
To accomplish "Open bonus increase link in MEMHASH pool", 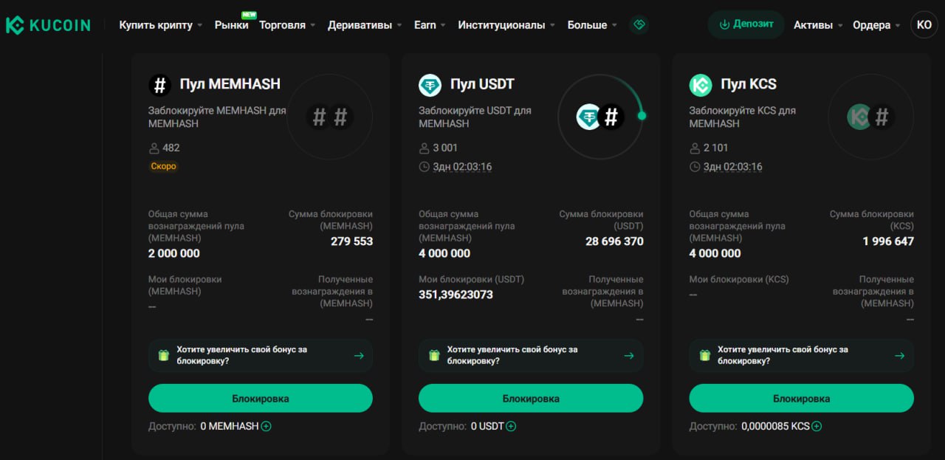I will pos(260,355).
